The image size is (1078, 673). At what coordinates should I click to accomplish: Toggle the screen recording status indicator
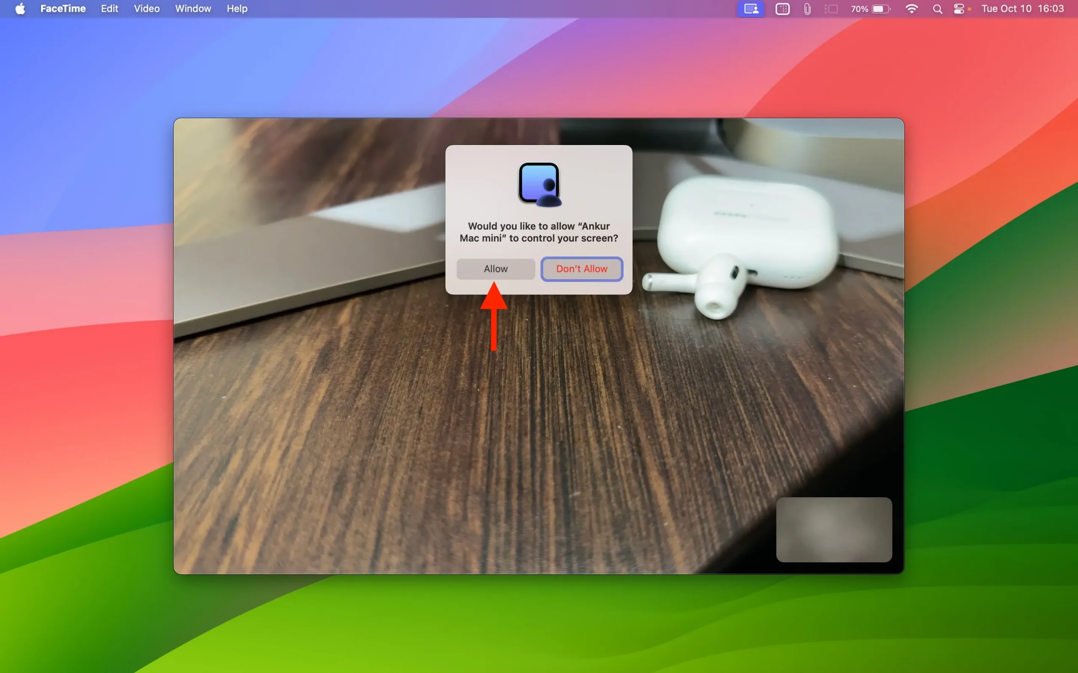tap(750, 9)
